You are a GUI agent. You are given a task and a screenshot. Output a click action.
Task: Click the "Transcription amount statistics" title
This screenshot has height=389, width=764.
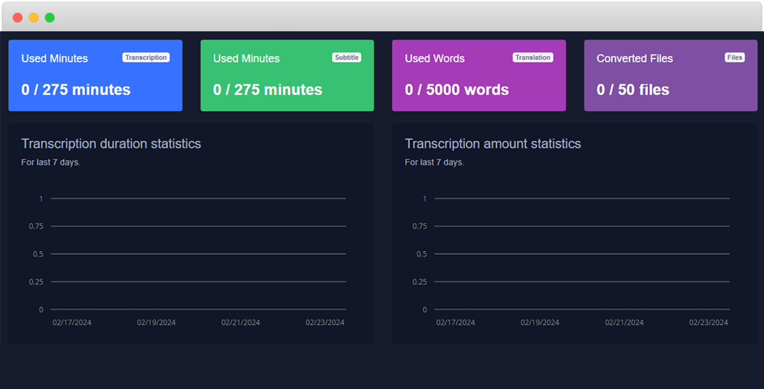(492, 144)
